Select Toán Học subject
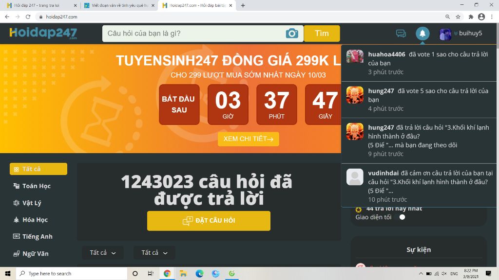Image resolution: width=499 pixels, height=280 pixels. 36,186
